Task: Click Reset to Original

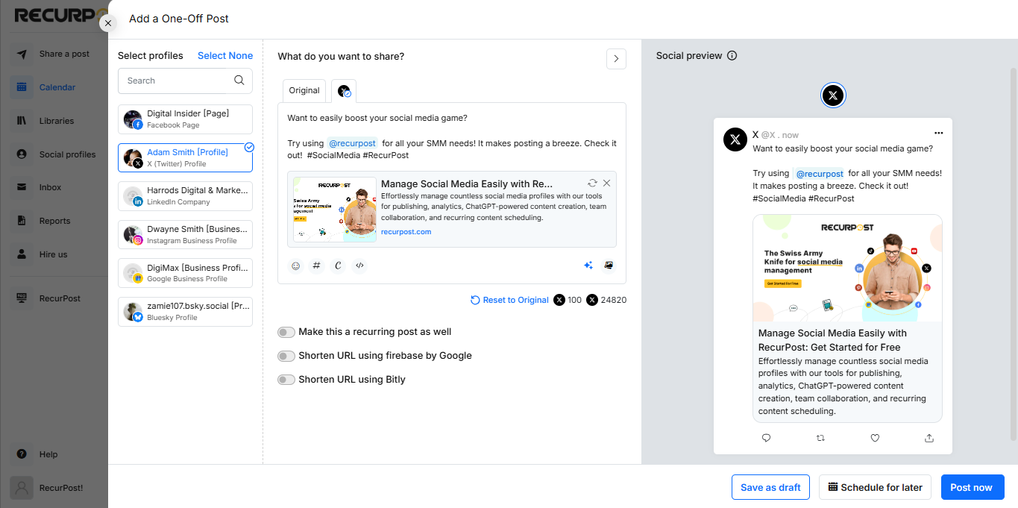Action: 509,300
